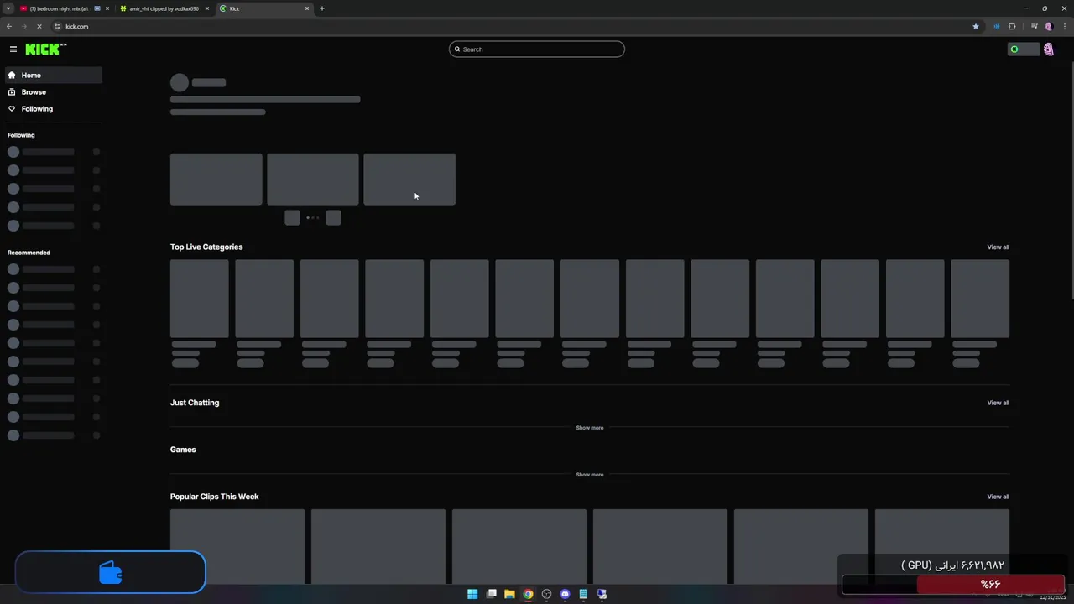Image resolution: width=1074 pixels, height=604 pixels.
Task: Select the Kick browser tab
Action: pyautogui.click(x=263, y=8)
